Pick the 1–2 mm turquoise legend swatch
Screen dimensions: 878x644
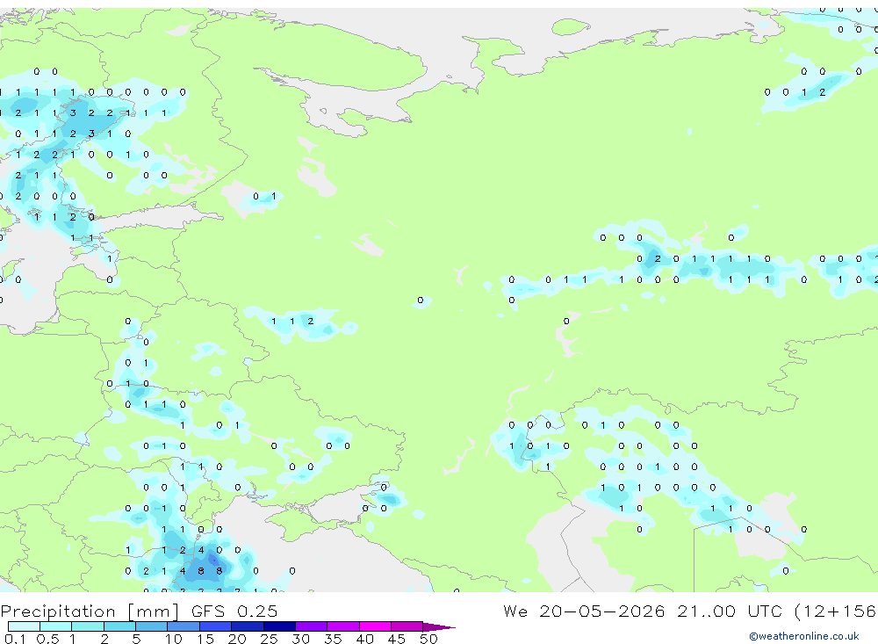88,626
